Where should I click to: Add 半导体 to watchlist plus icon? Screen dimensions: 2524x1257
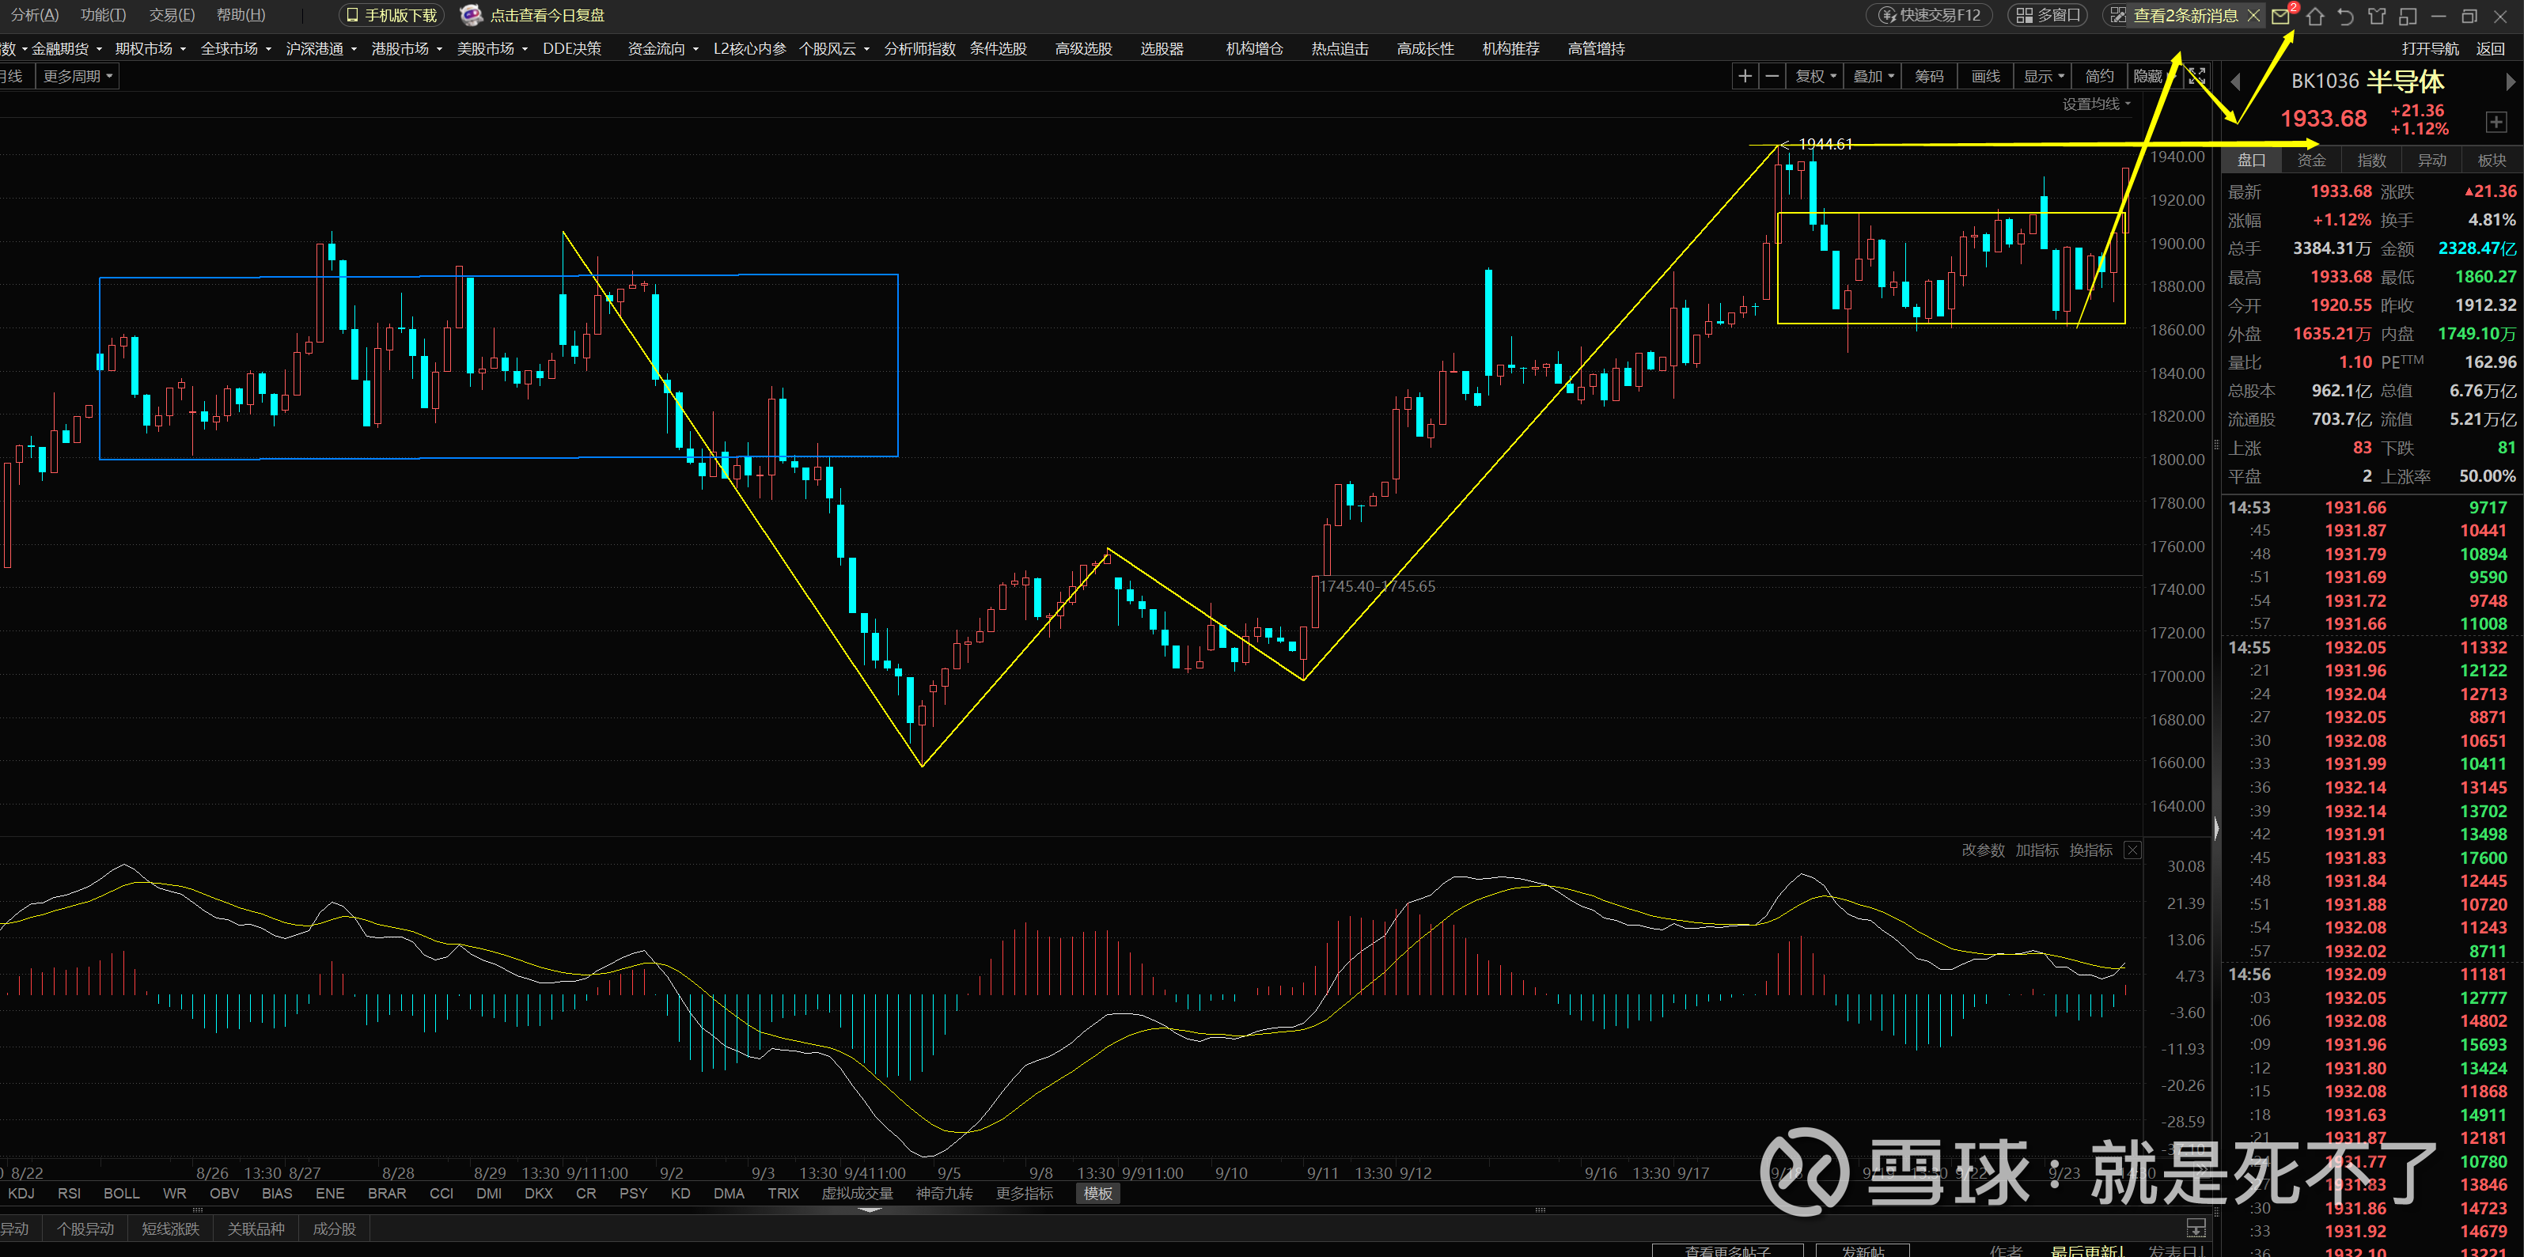pos(2496,123)
